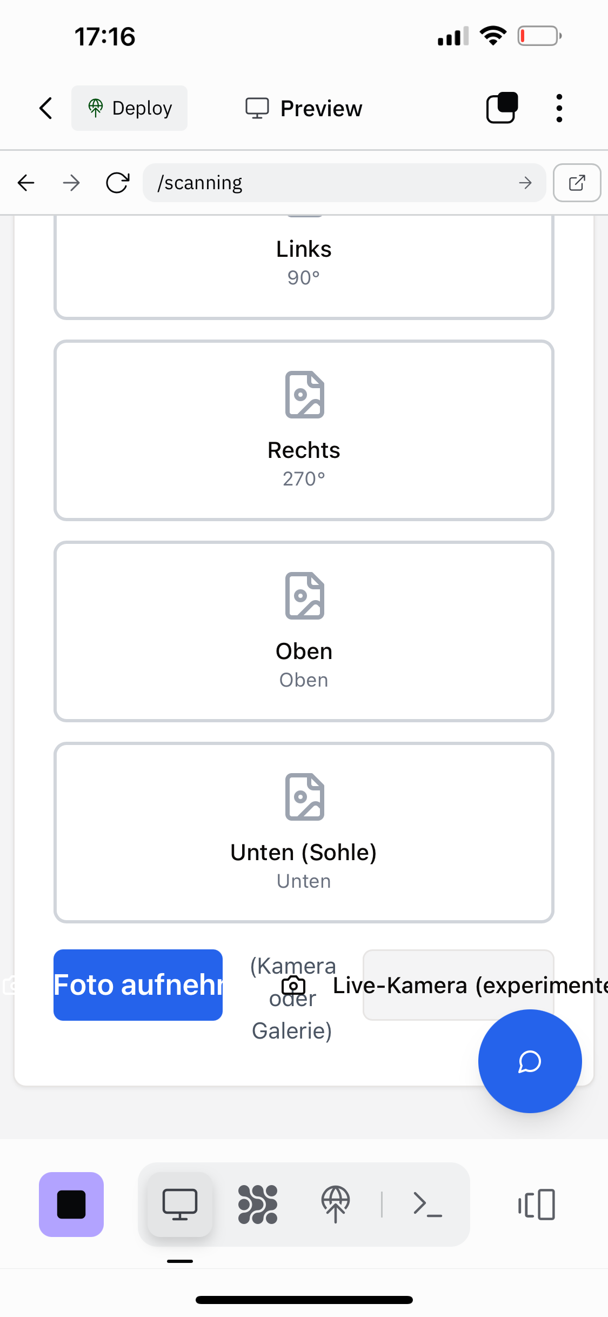This screenshot has width=608, height=1317.
Task: Open the three-dot more options menu
Action: click(559, 108)
